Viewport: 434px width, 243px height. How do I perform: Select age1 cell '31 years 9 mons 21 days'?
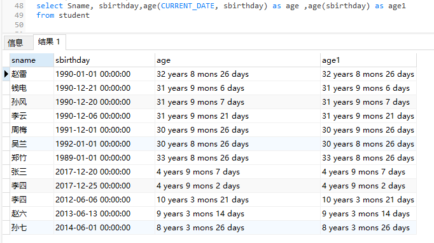pyautogui.click(x=368, y=116)
